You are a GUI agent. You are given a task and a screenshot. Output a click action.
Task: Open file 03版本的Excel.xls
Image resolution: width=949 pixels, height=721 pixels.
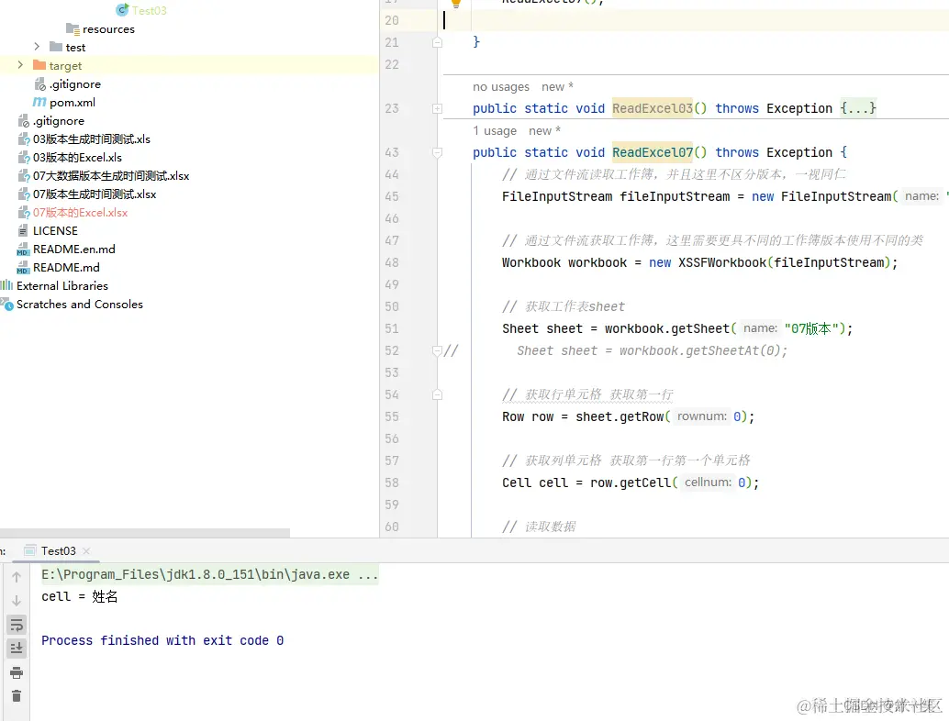click(x=77, y=157)
